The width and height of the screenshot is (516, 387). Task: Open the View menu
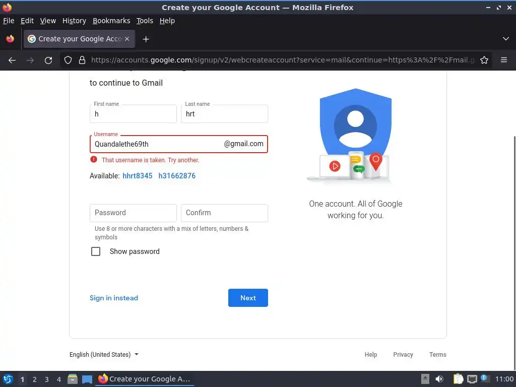pos(48,21)
